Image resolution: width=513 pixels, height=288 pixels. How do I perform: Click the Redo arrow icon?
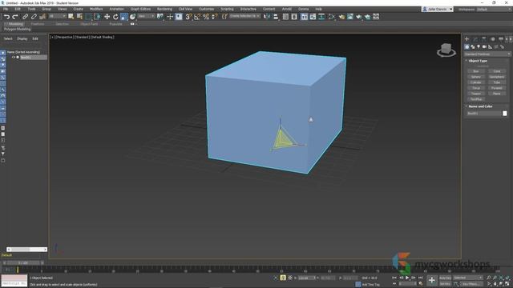click(x=15, y=17)
